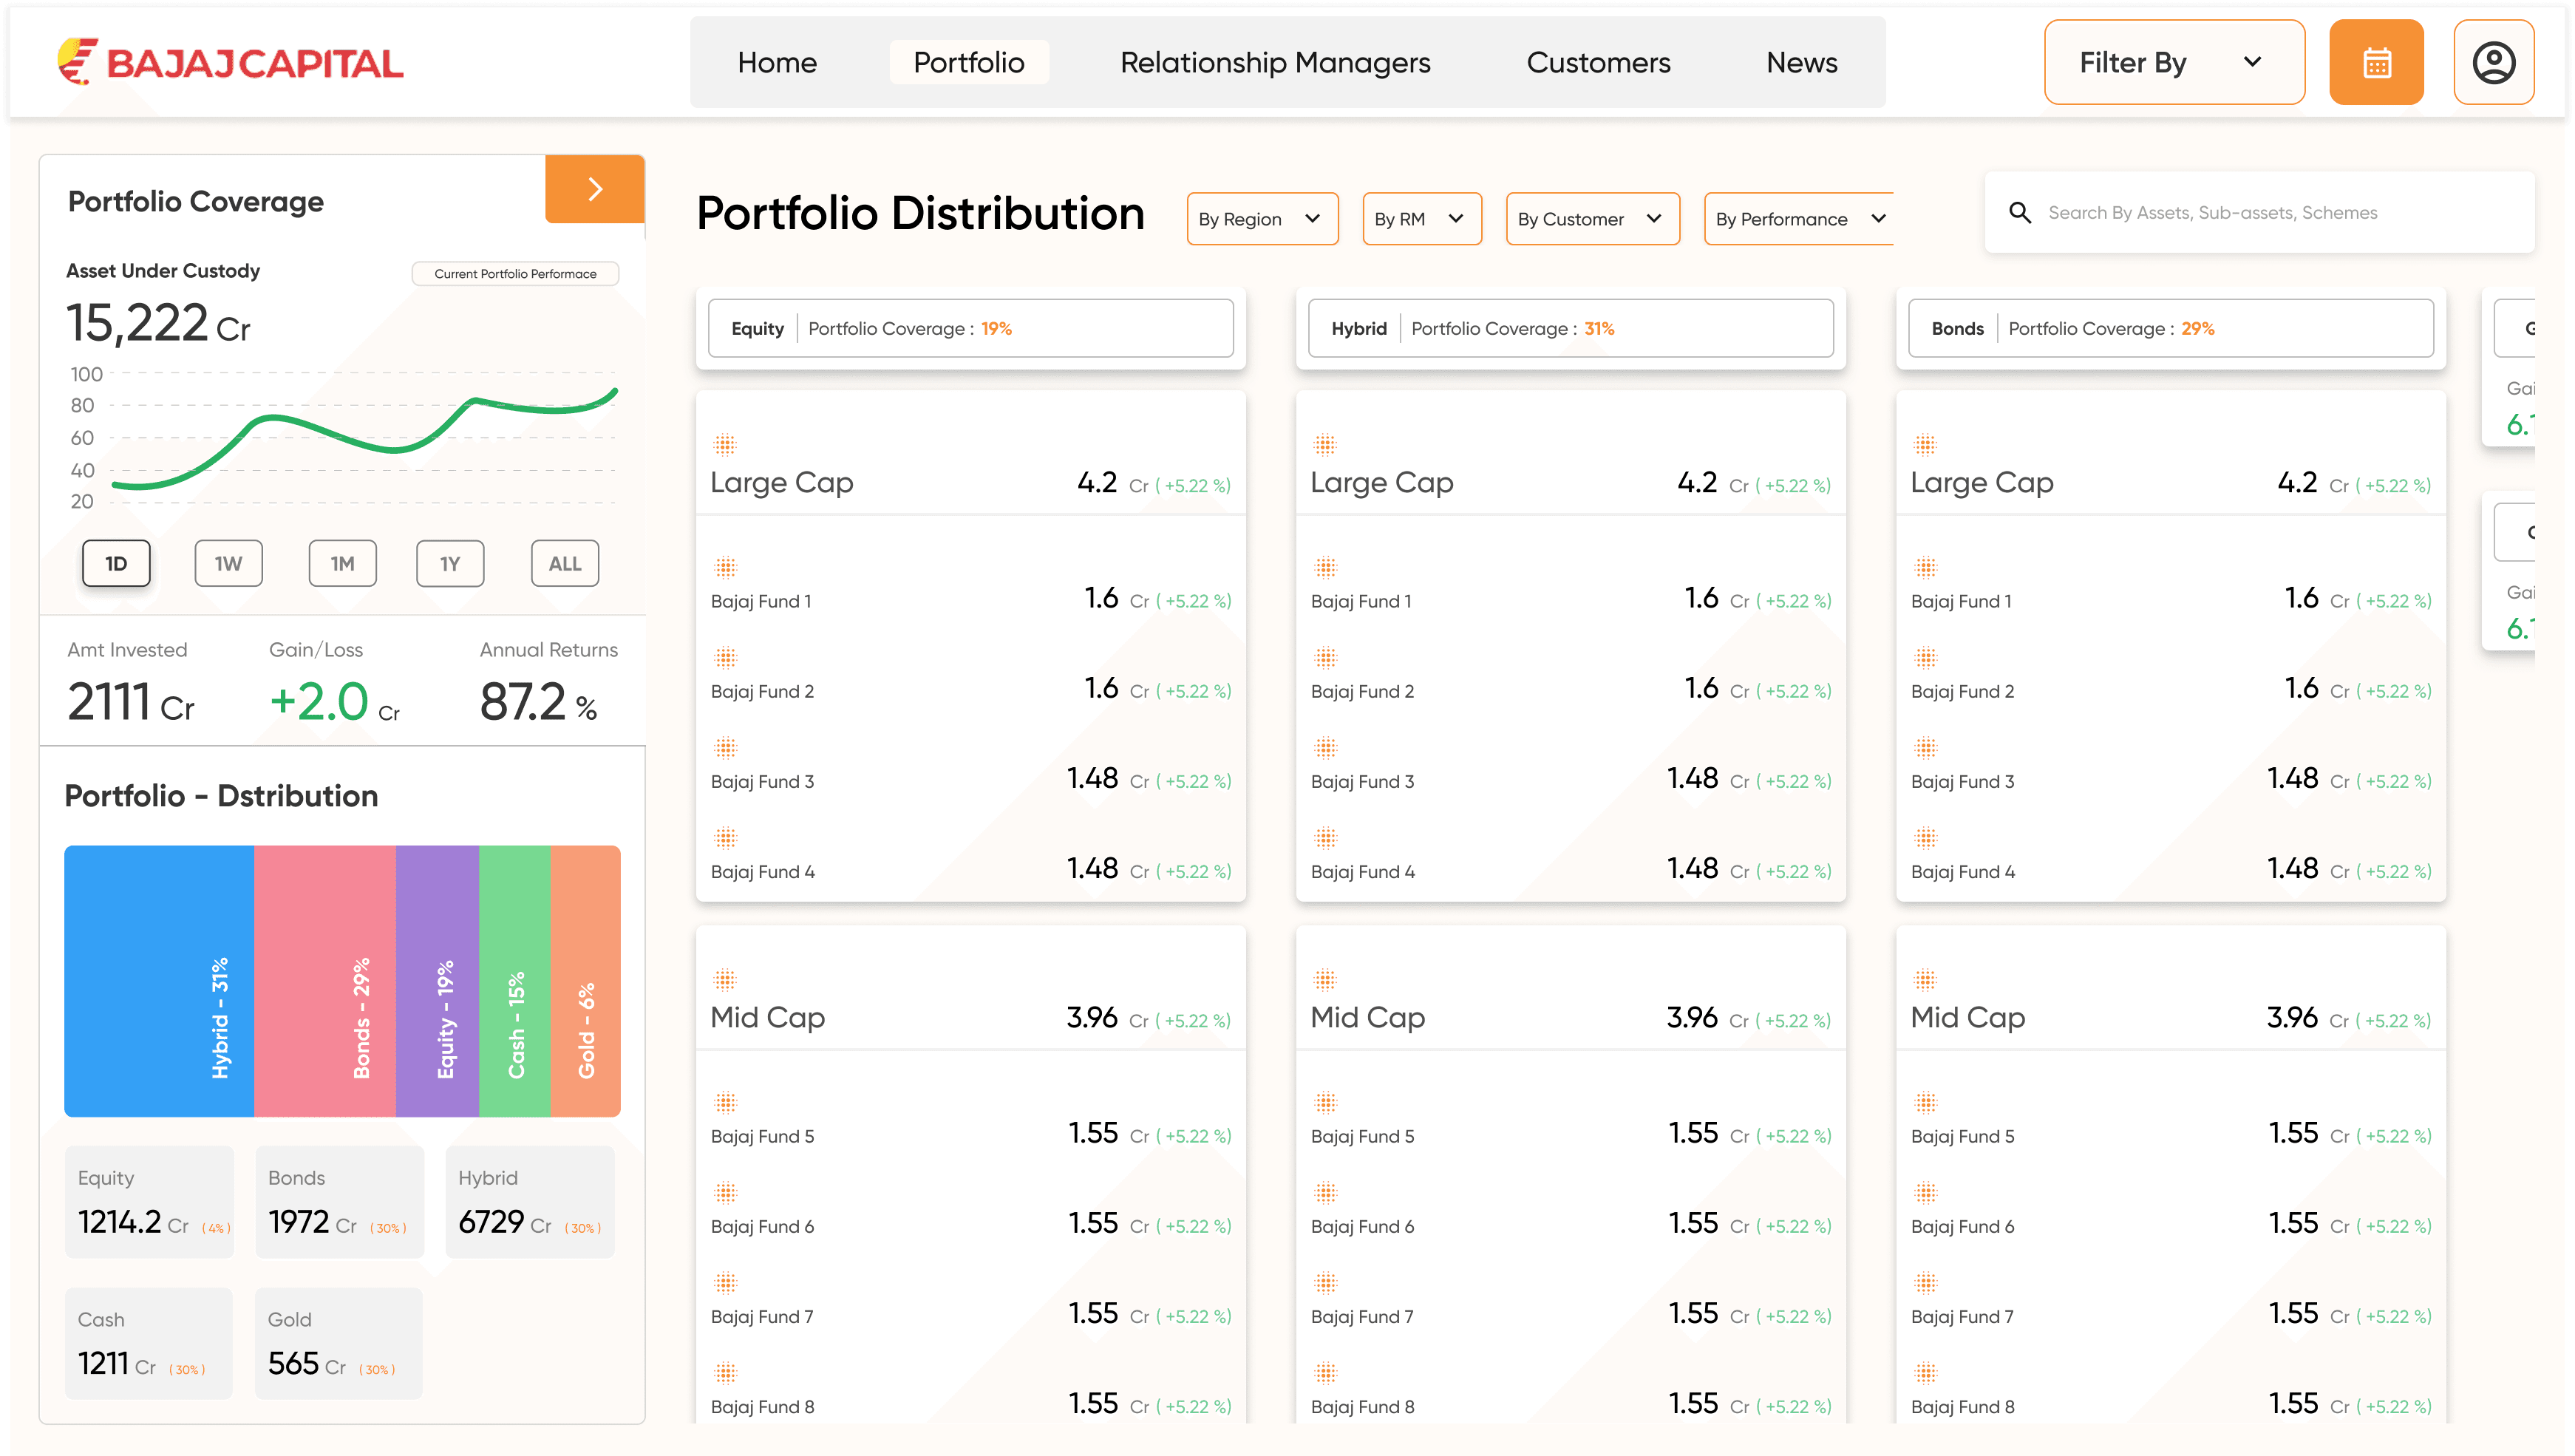
Task: Click dotted icon above Equity Large Cap
Action: click(x=724, y=444)
